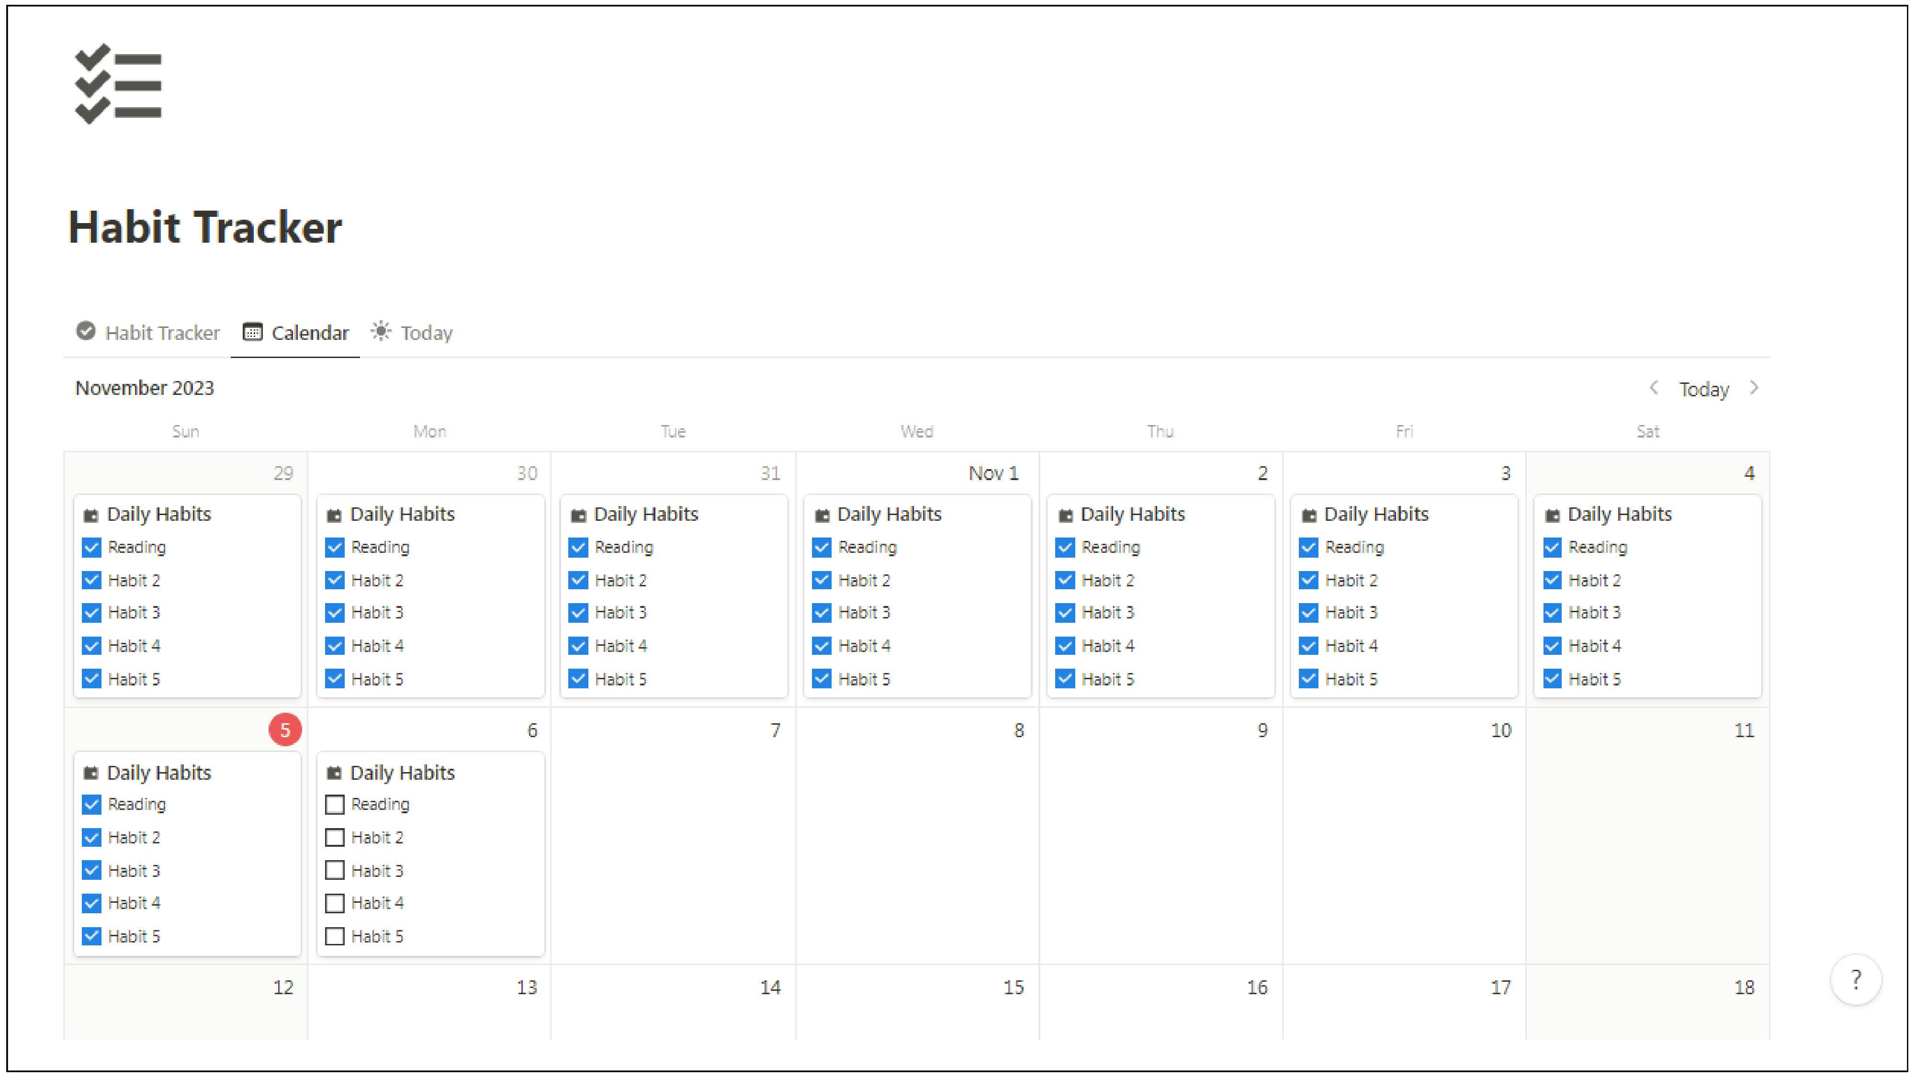Open Daily Habits entry on October 31

[x=645, y=515]
